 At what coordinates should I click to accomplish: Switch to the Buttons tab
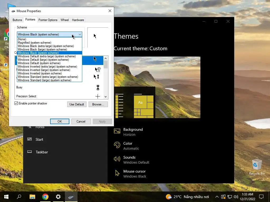17,20
